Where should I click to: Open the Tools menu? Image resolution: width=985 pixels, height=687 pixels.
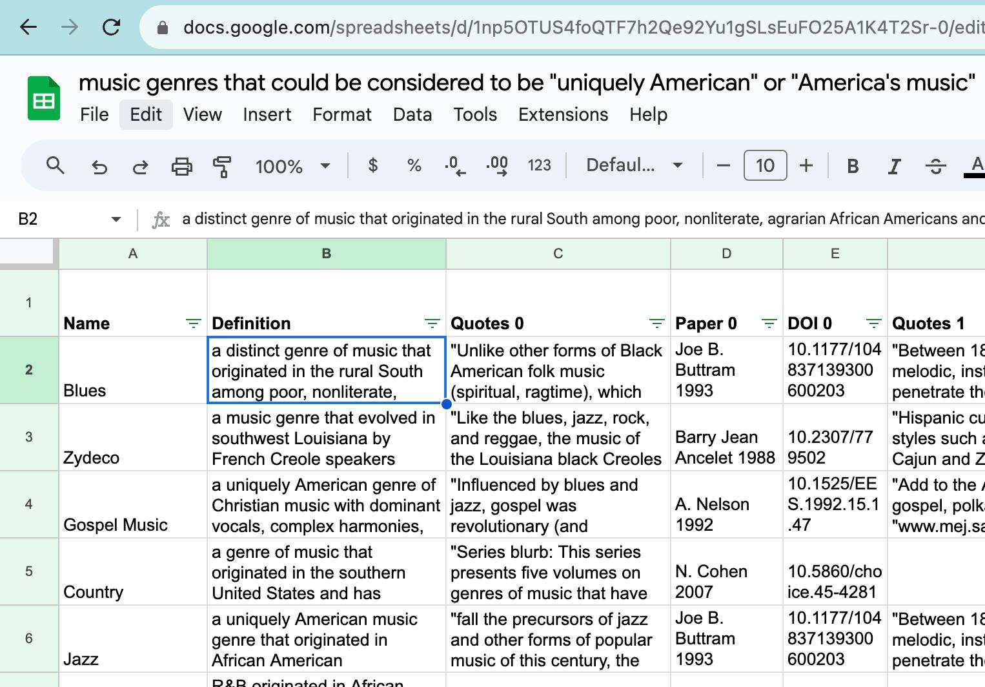point(475,114)
